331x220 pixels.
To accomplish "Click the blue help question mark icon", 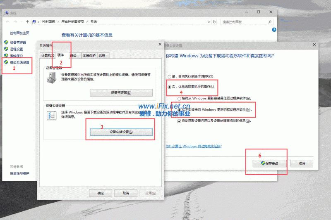I will click(x=274, y=30).
